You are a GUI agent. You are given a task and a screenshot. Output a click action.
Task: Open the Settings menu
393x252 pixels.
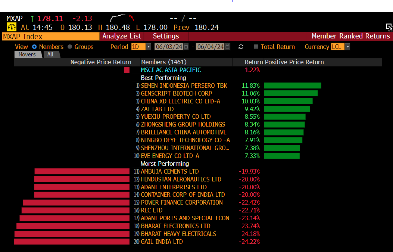166,36
